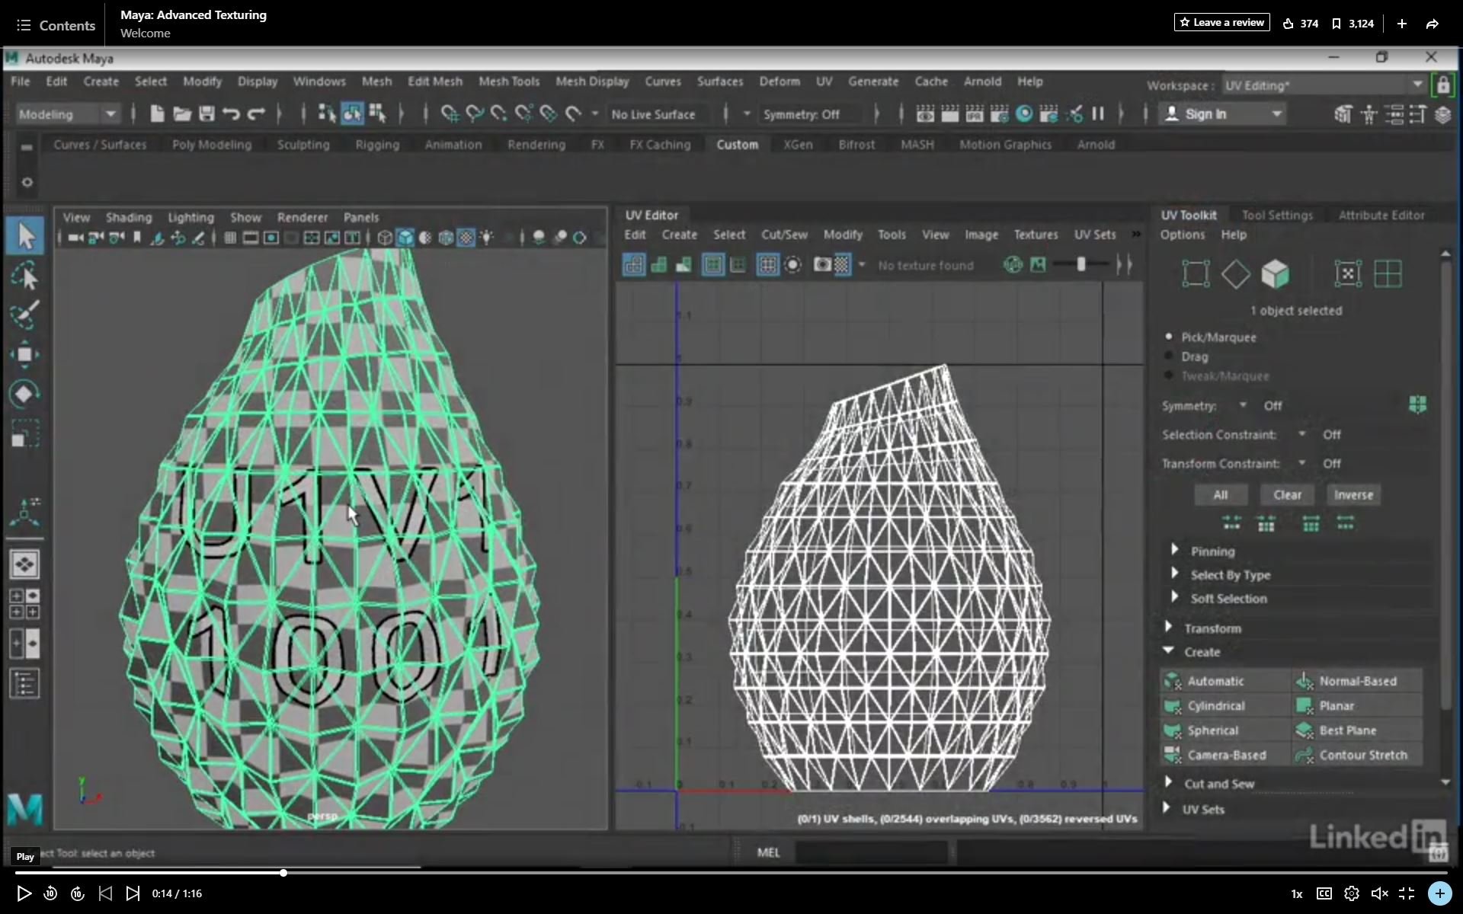Viewport: 1463px width, 914px height.
Task: Open Cut/Sew menu in UV Editor
Action: pos(784,235)
